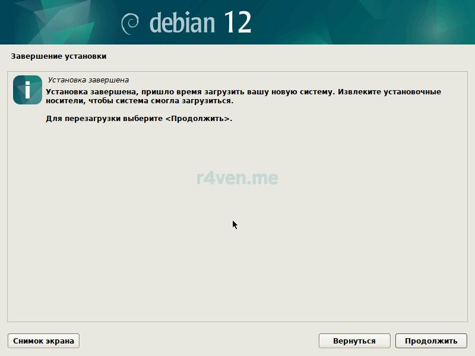This screenshot has width=475, height=356.
Task: Click the green info icon
Action: (27, 90)
